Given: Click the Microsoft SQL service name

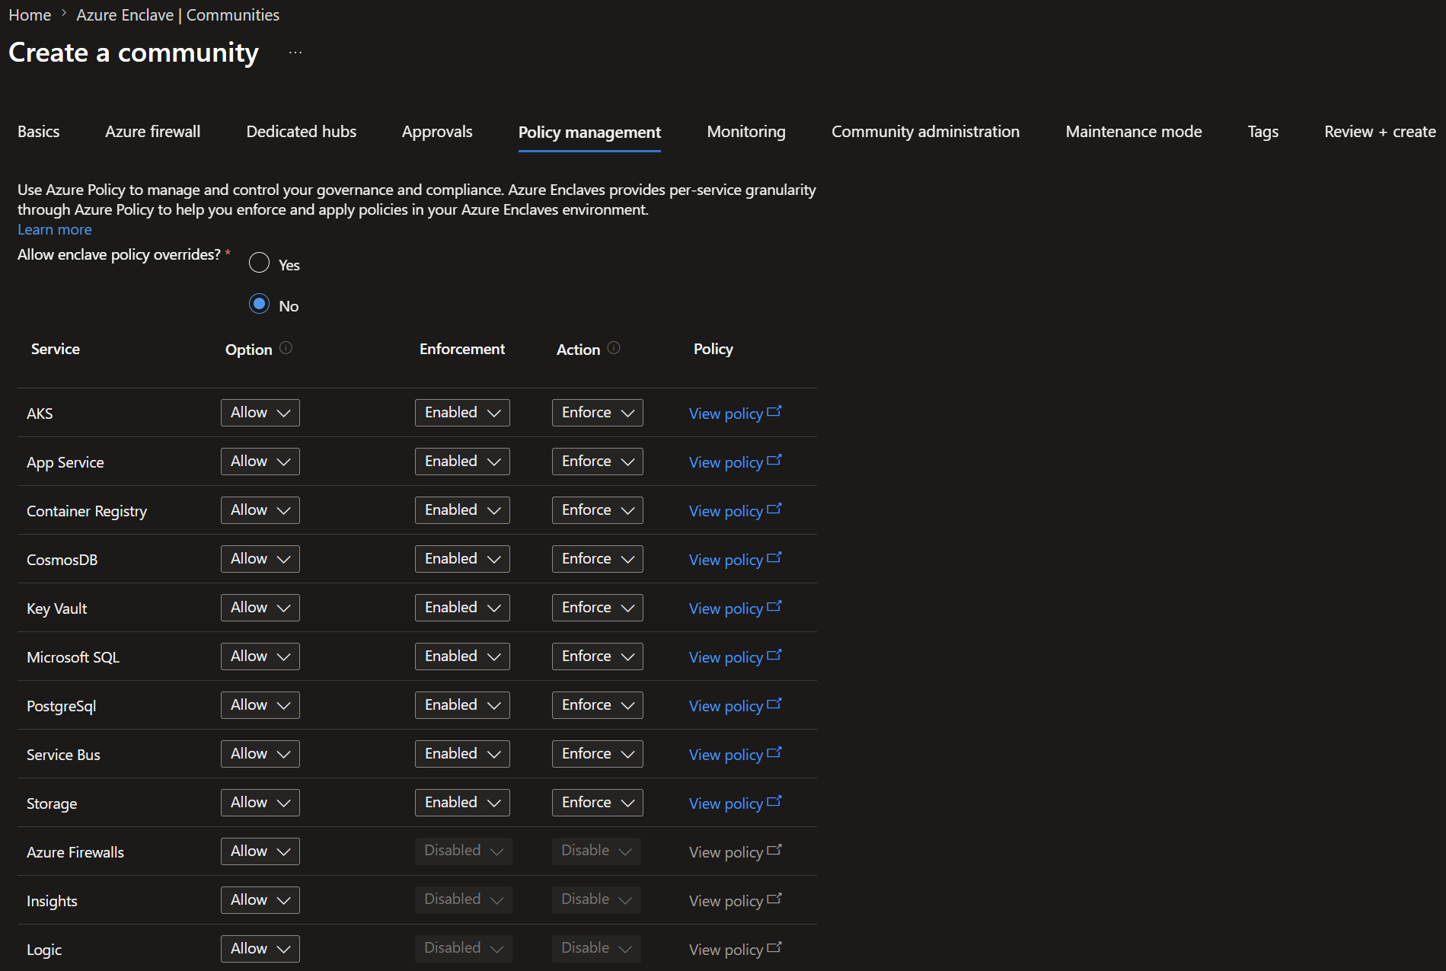Looking at the screenshot, I should 73,657.
